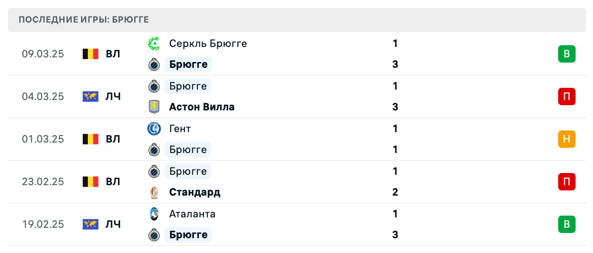Image resolution: width=593 pixels, height=253 pixels.
Task: Click the ЛЧ league label on 19.02.25
Action: click(x=113, y=224)
